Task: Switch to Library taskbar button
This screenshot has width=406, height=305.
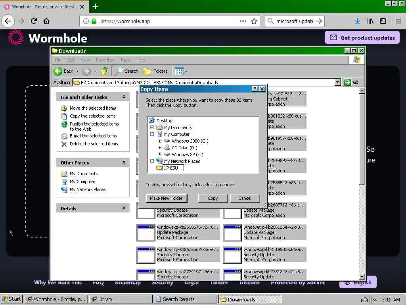Action: tap(121, 299)
